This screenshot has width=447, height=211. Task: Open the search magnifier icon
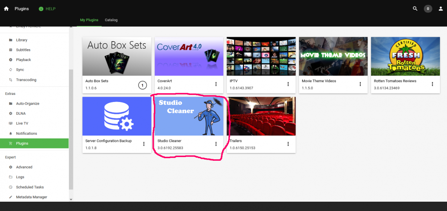tap(415, 9)
